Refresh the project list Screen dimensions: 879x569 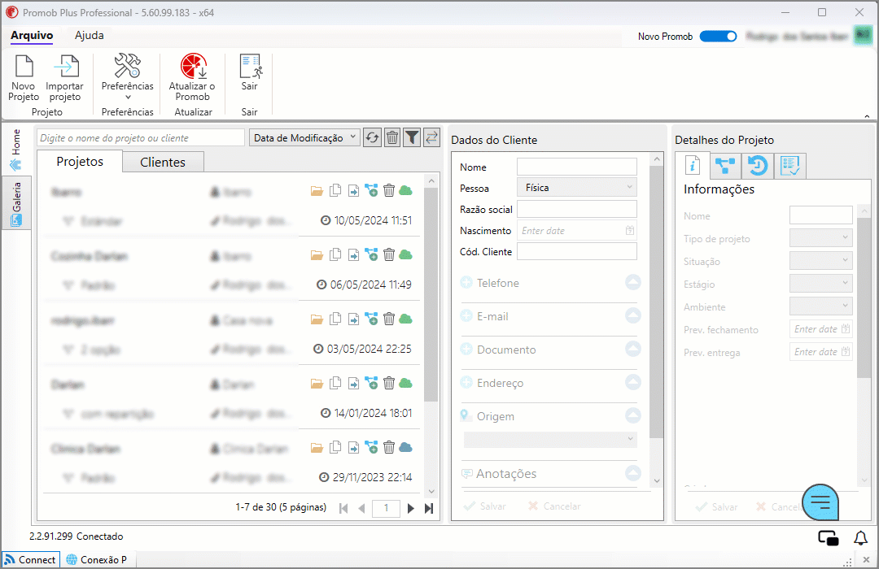[372, 137]
